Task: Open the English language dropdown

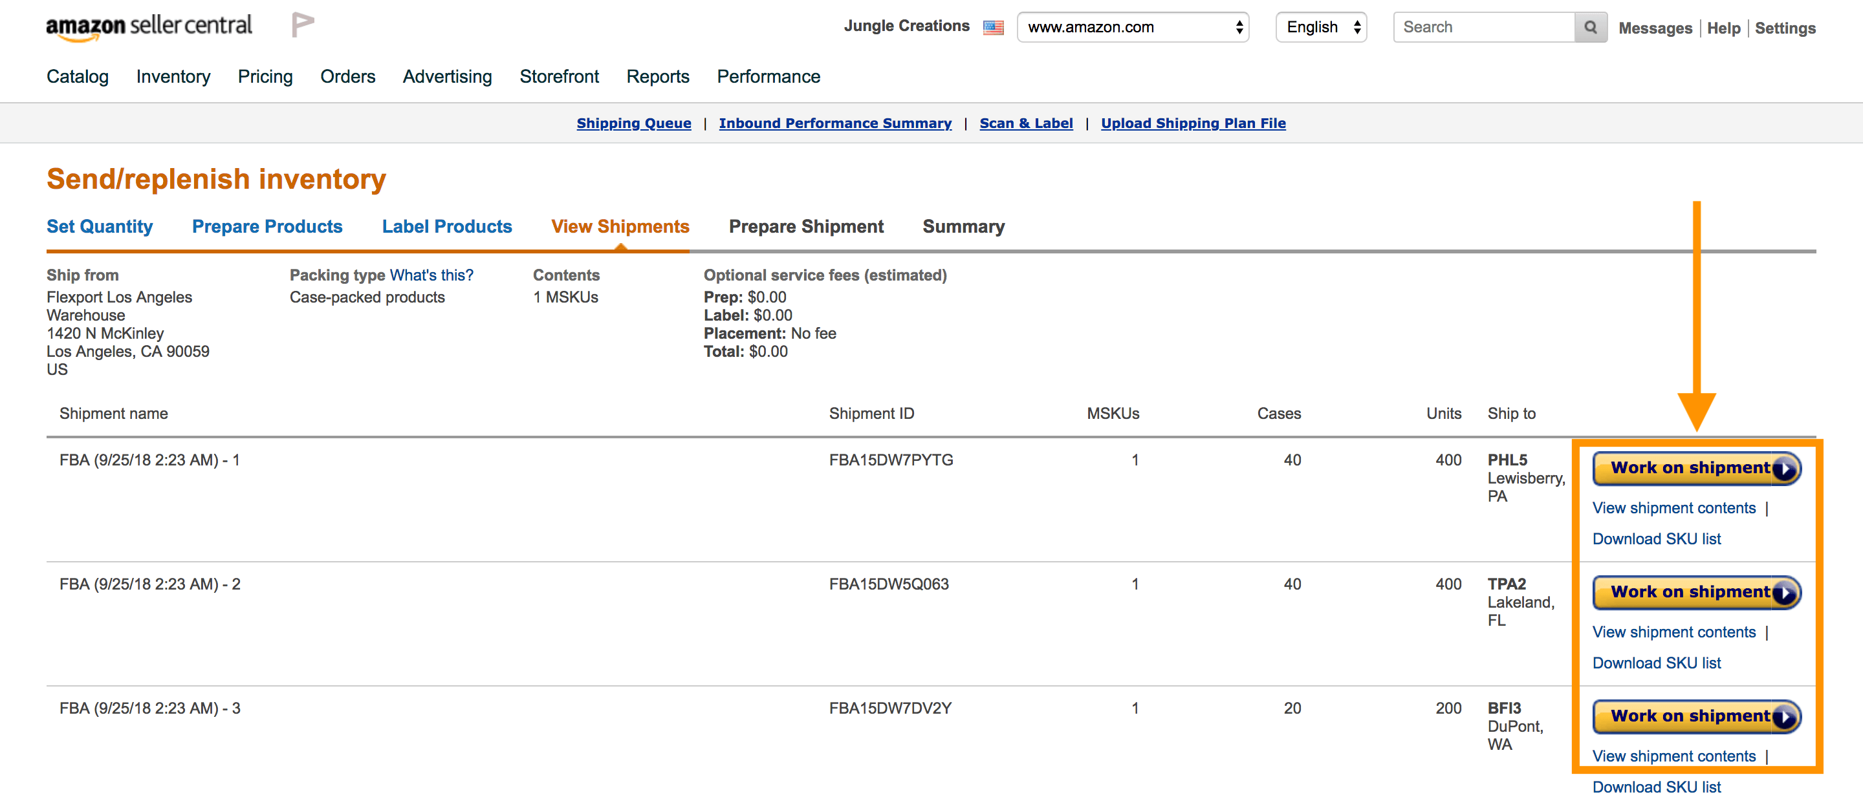Action: click(1320, 27)
